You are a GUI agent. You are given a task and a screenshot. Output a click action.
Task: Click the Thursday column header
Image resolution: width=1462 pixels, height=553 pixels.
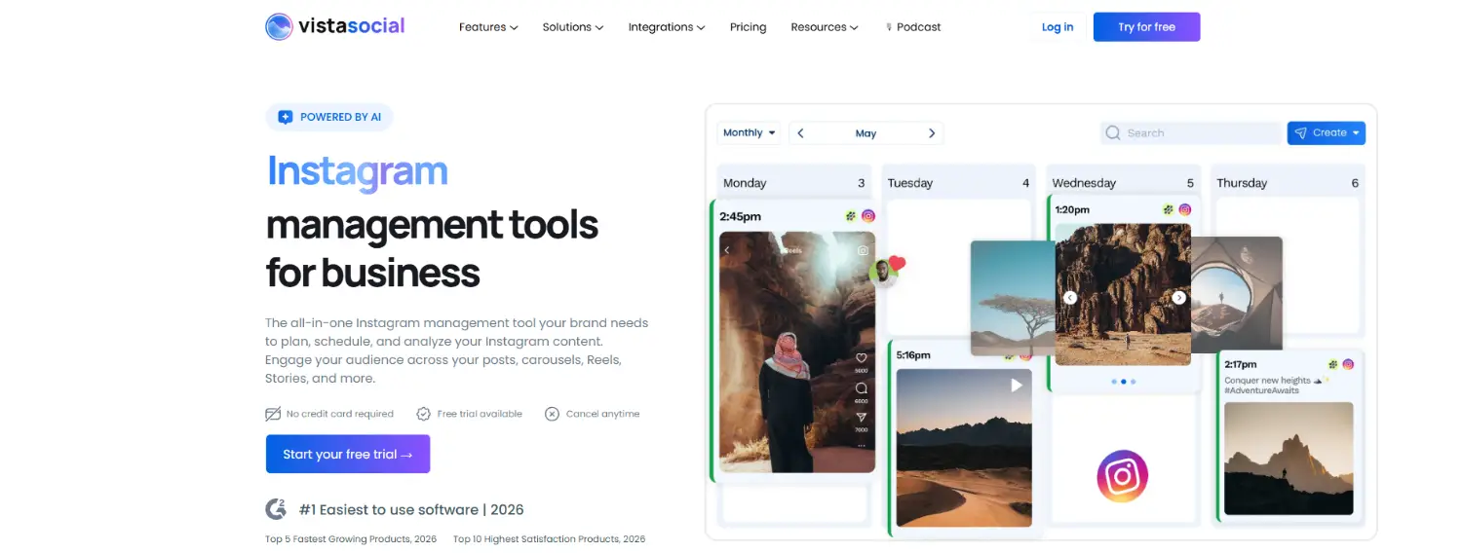pos(1288,183)
